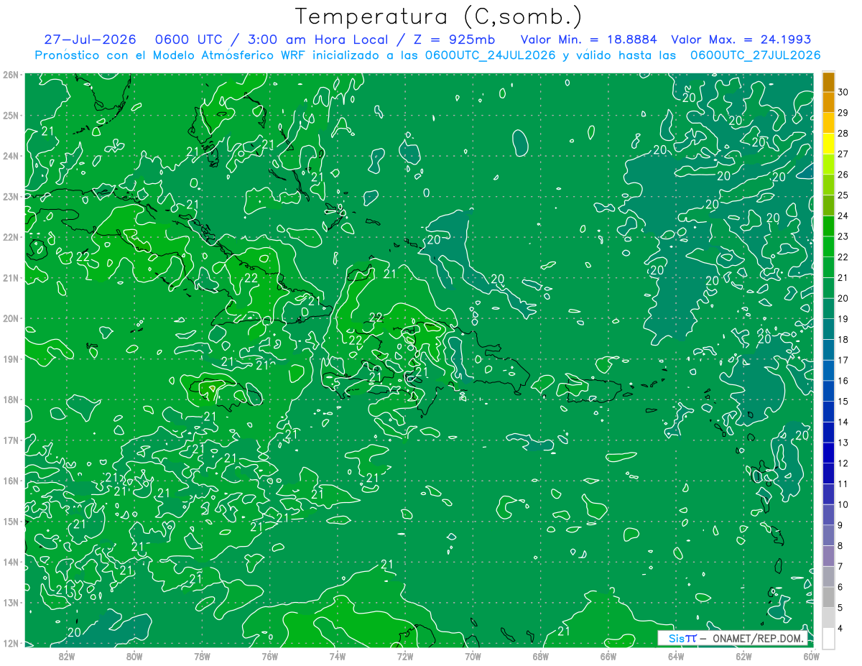Click the "25N" latitude axis label
862x666 pixels.
[10, 115]
